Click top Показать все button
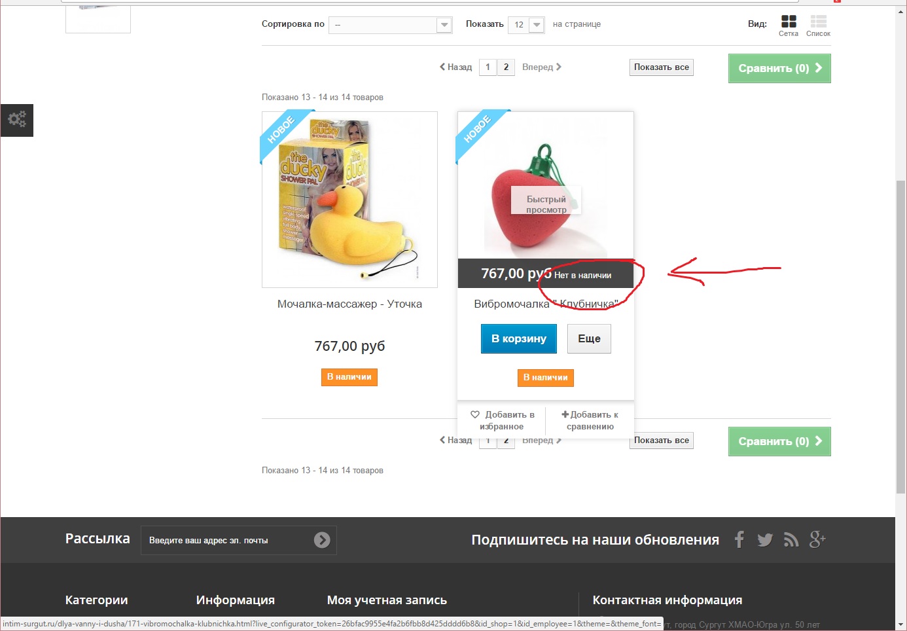The width and height of the screenshot is (907, 631). point(662,67)
